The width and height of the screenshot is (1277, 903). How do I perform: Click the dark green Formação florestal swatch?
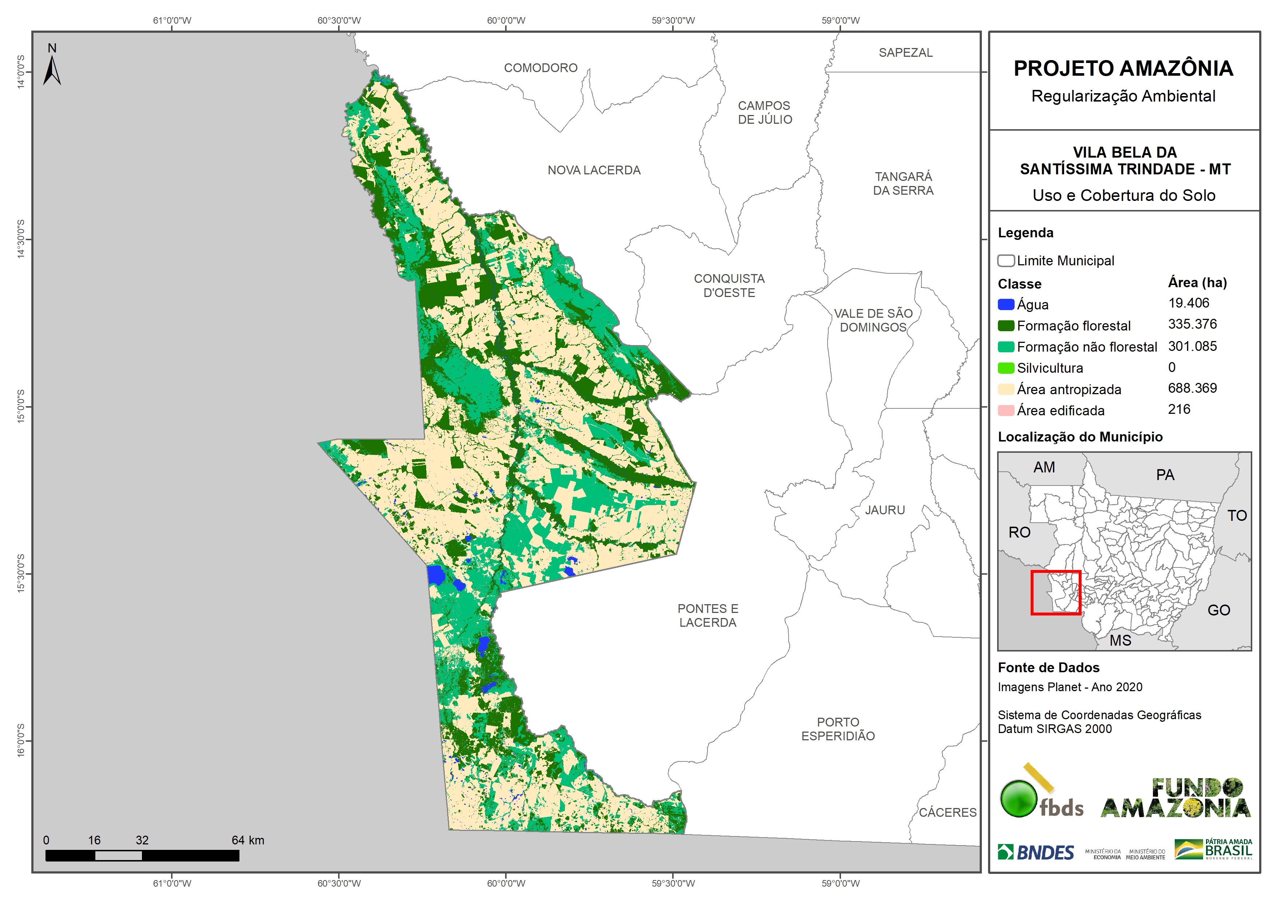click(x=1006, y=325)
